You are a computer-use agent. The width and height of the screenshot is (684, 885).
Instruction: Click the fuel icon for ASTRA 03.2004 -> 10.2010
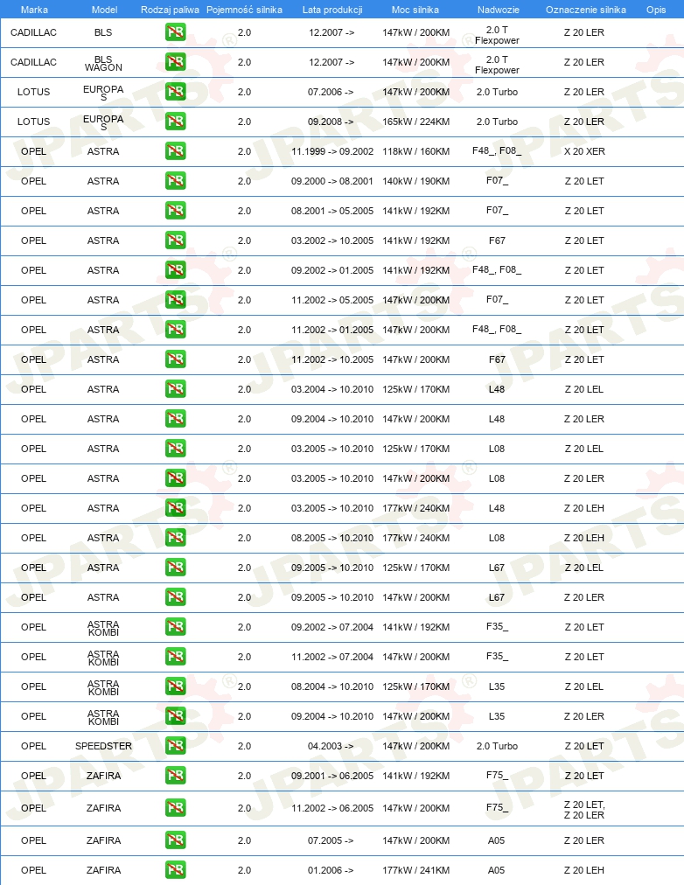[176, 389]
